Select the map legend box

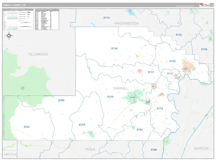pyautogui.click(x=18, y=20)
